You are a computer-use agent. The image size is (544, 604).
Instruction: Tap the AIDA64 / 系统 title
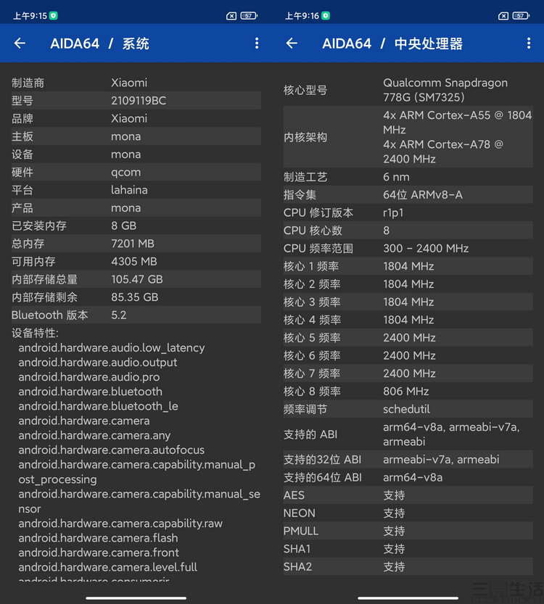(x=99, y=44)
